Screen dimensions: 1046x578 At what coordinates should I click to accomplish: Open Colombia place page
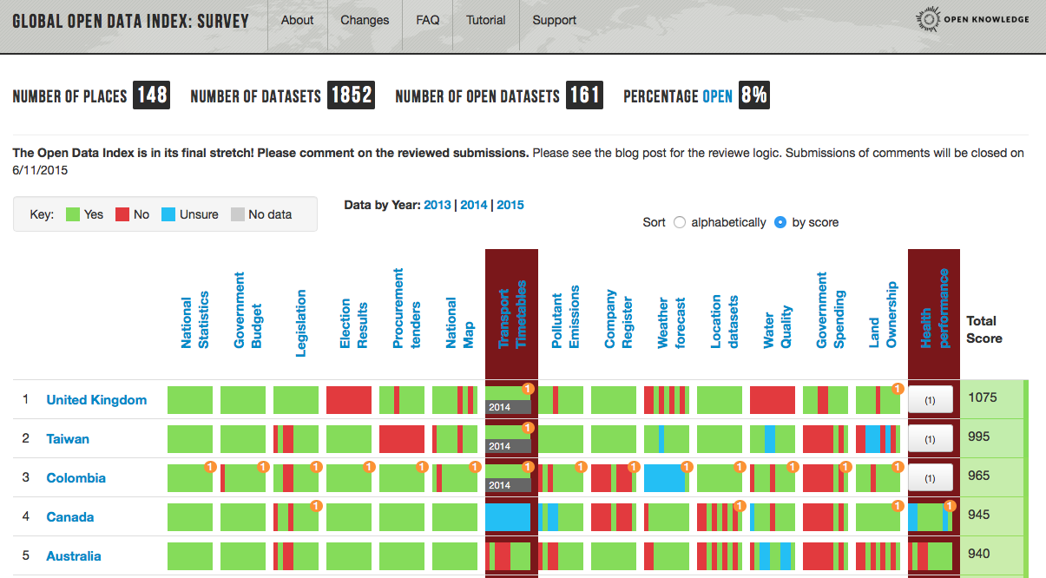pyautogui.click(x=76, y=478)
